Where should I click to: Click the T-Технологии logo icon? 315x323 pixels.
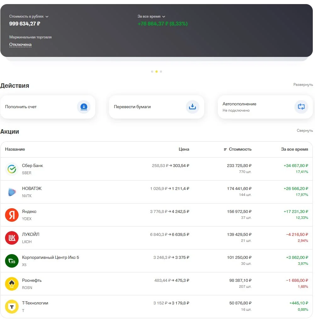12,307
